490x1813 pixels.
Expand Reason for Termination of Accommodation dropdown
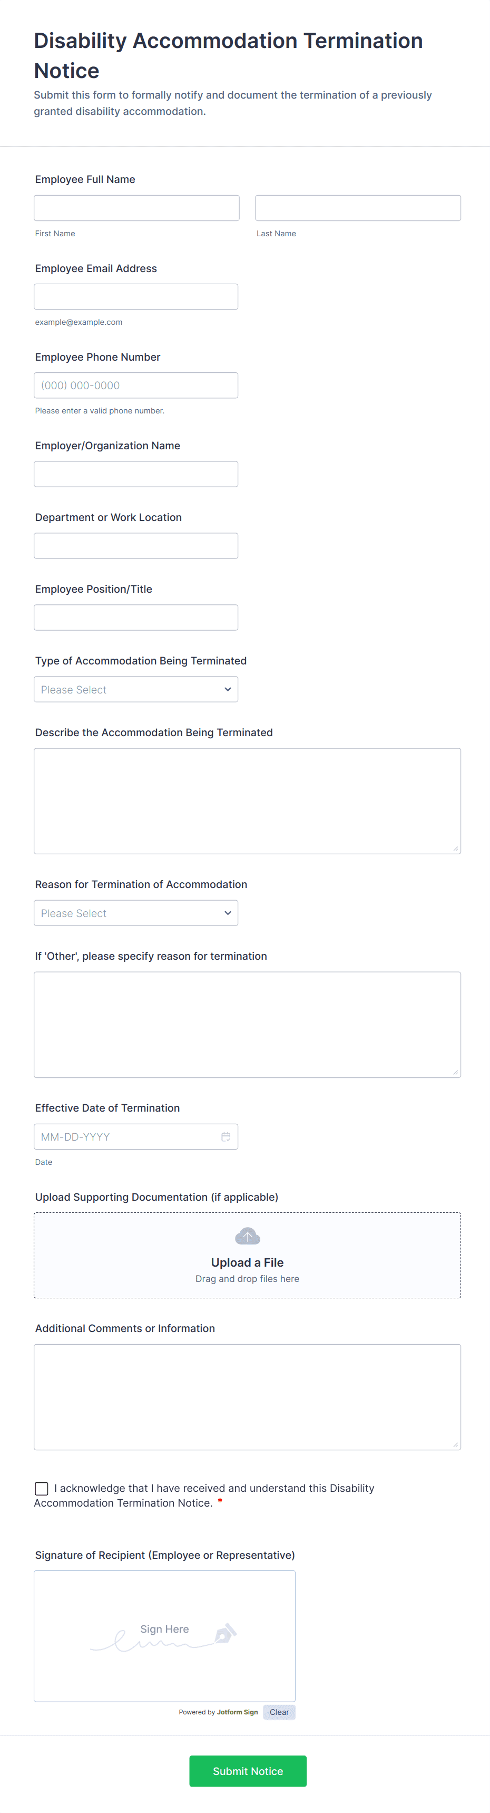pos(136,913)
